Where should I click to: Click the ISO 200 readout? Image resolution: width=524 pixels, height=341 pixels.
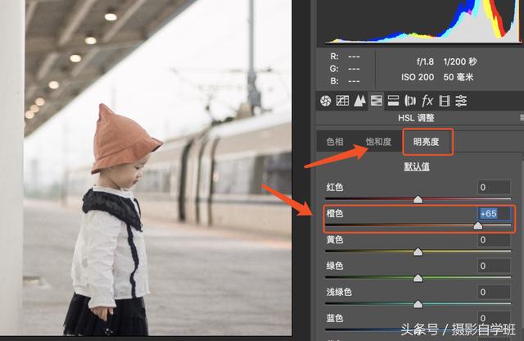(418, 77)
